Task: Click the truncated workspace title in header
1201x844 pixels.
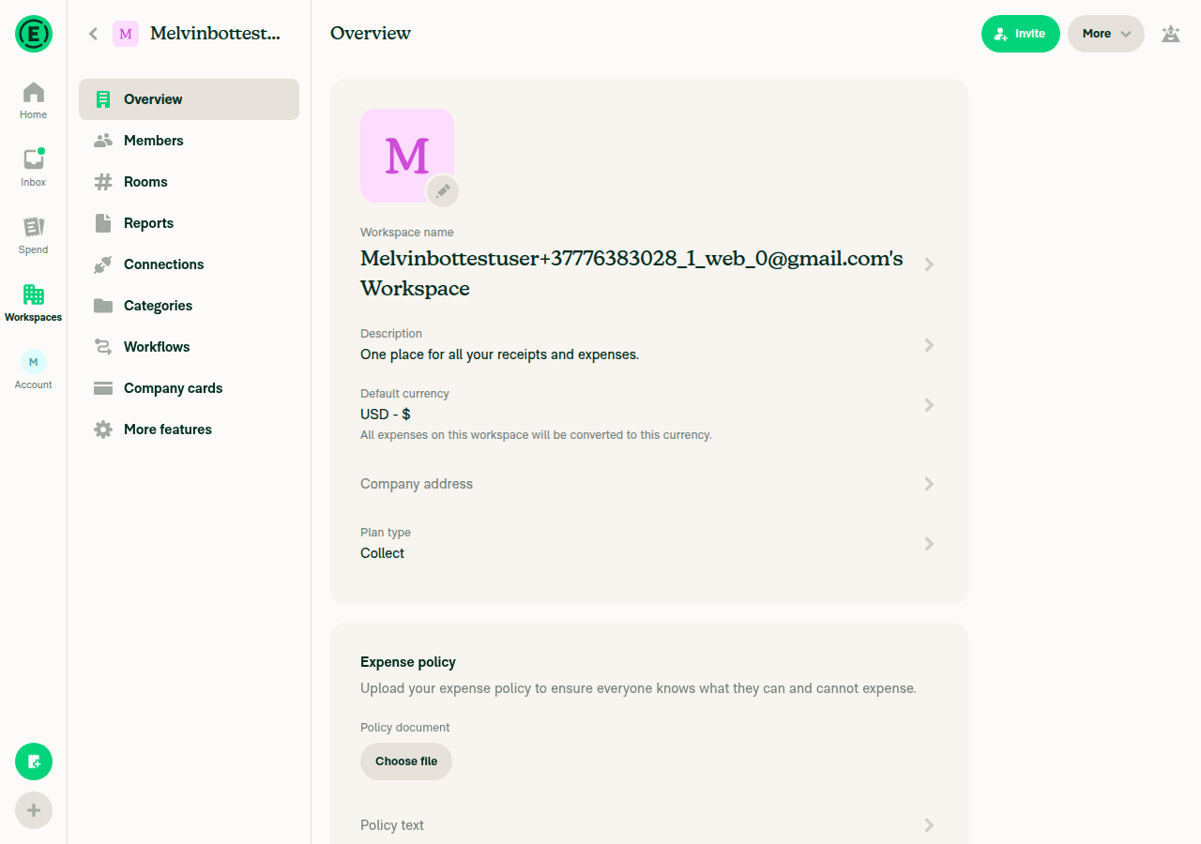Action: tap(215, 34)
